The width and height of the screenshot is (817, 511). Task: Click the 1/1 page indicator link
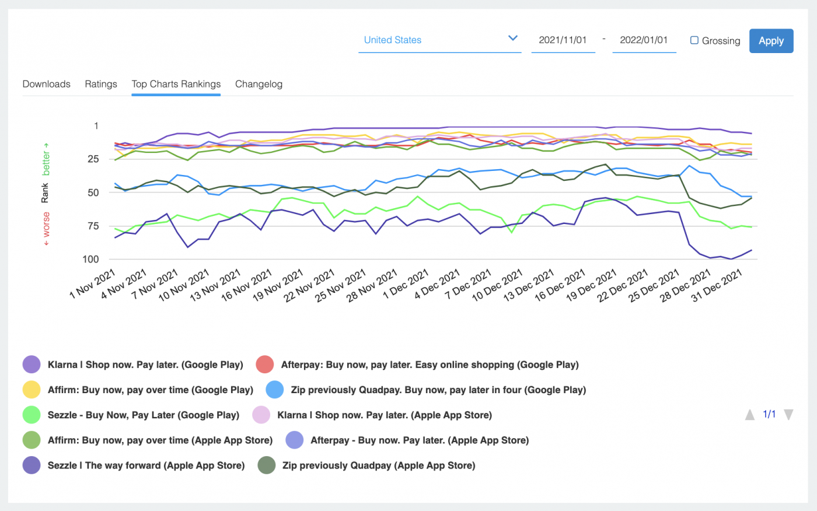tap(769, 414)
